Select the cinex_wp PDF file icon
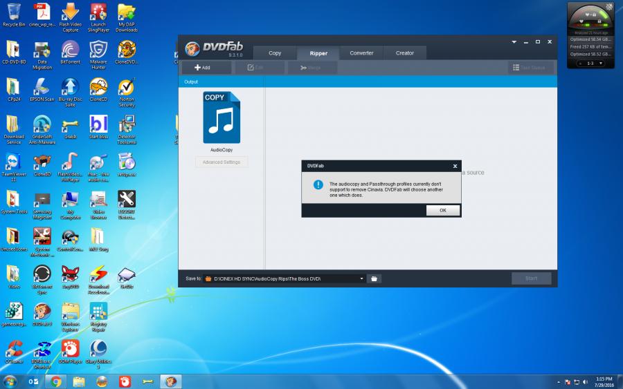 point(42,15)
